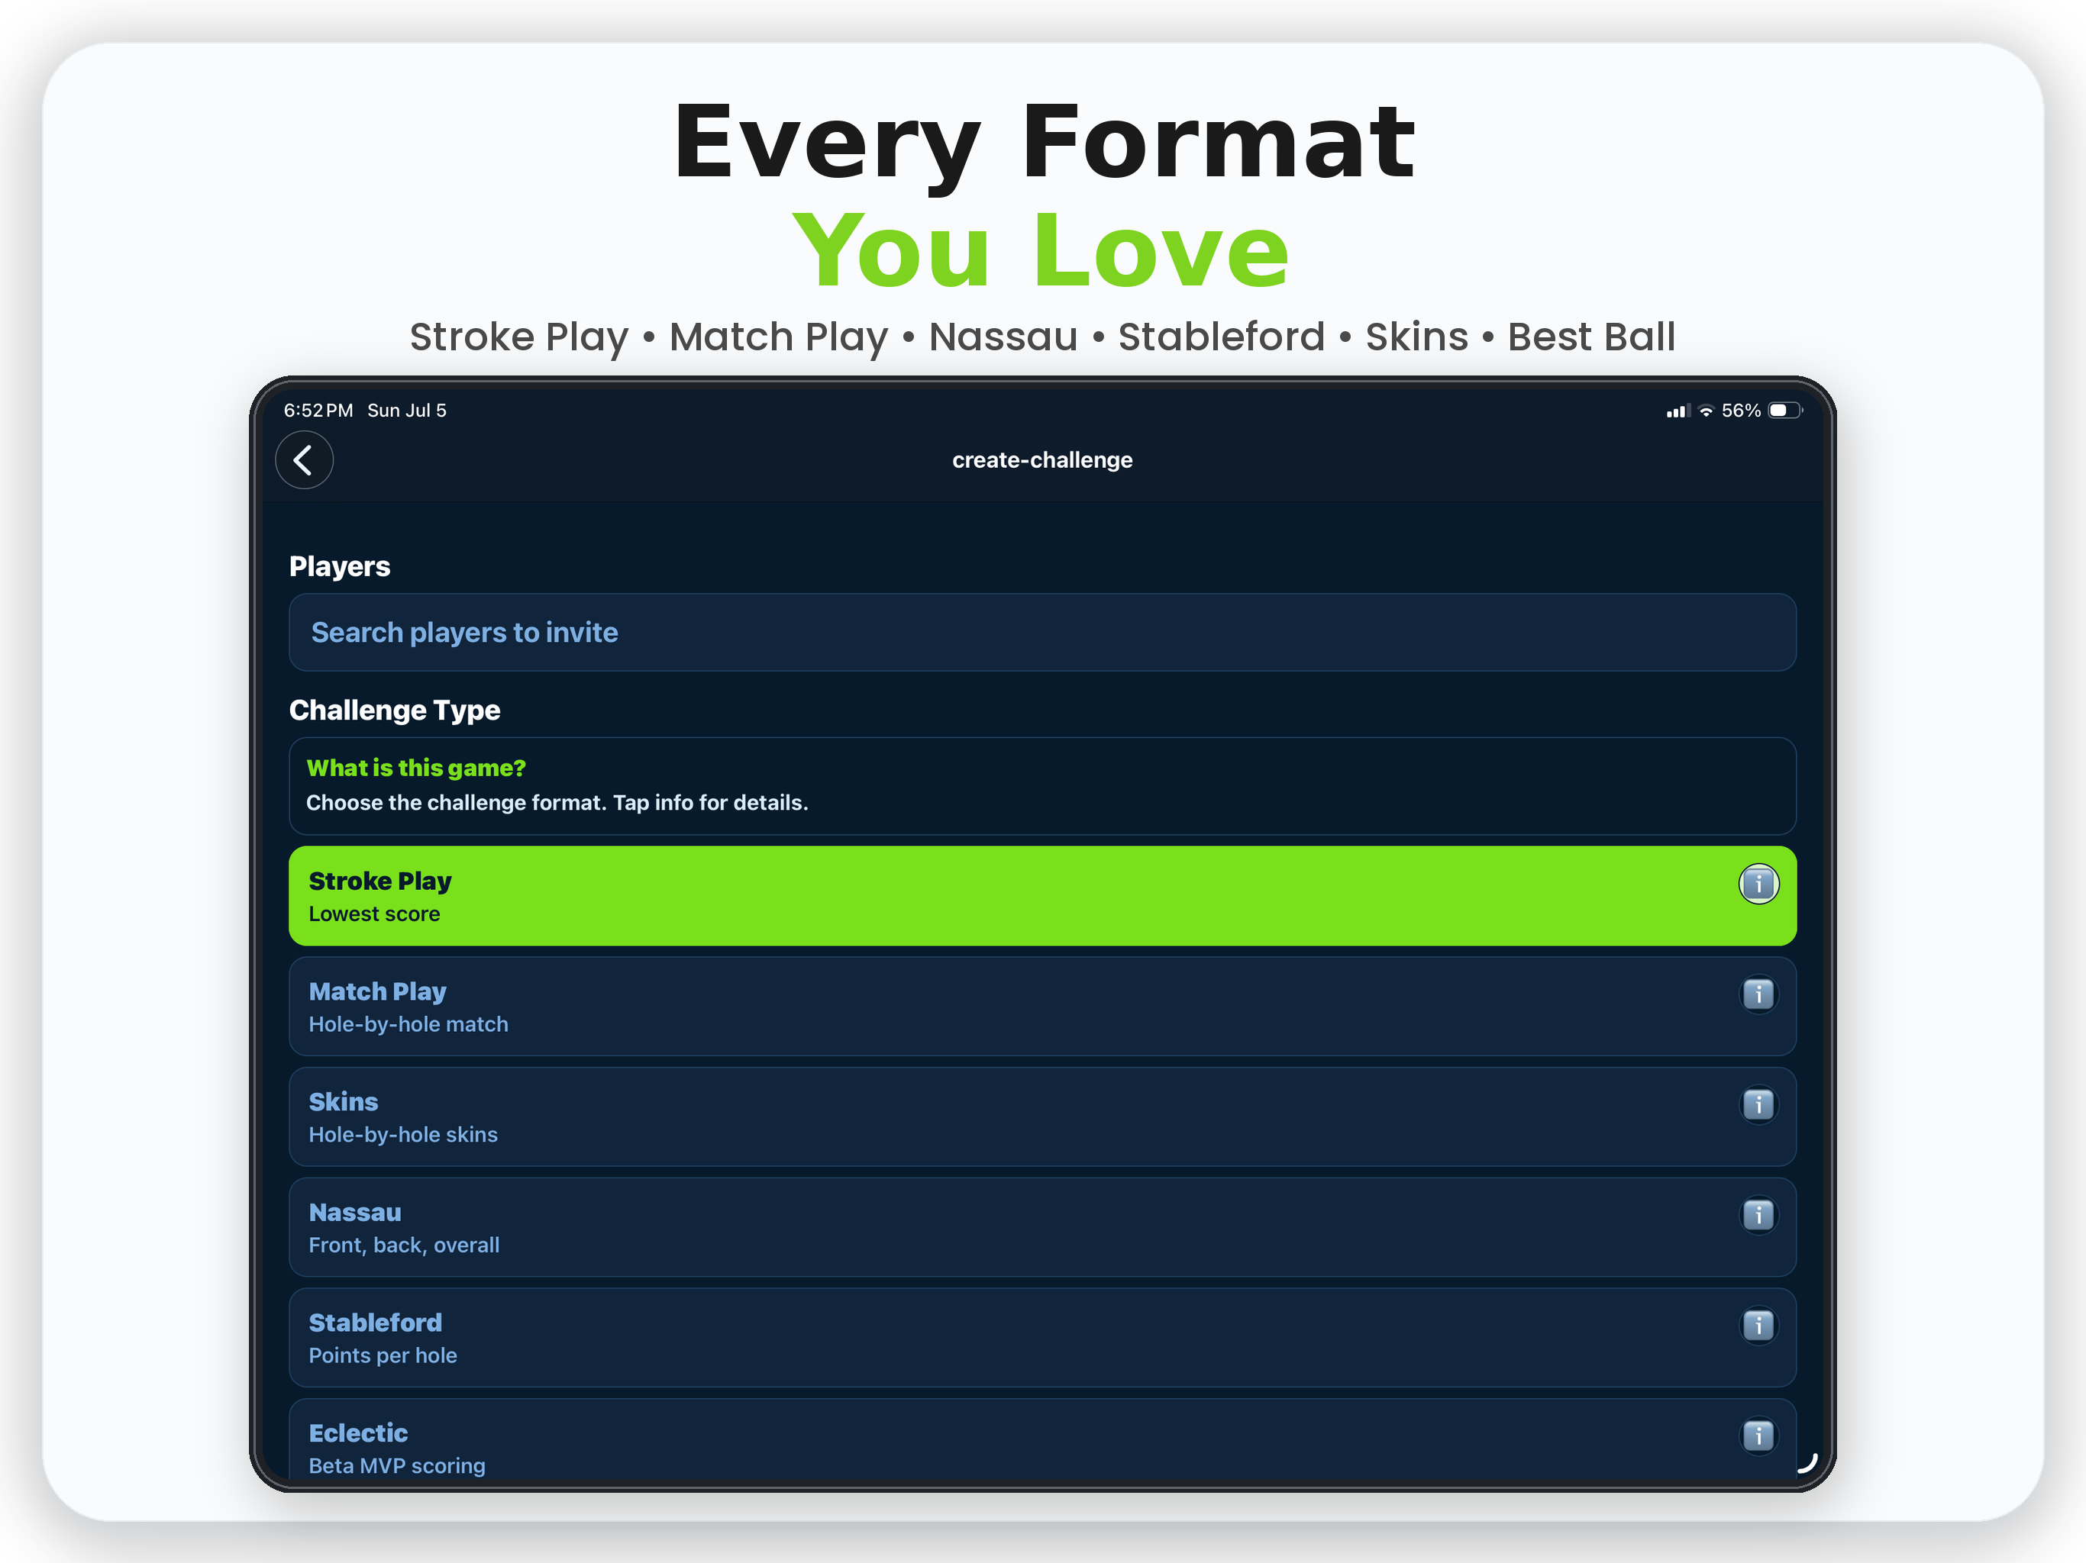Image resolution: width=2086 pixels, height=1563 pixels.
Task: Select the Stroke Play challenge type
Action: 1042,895
